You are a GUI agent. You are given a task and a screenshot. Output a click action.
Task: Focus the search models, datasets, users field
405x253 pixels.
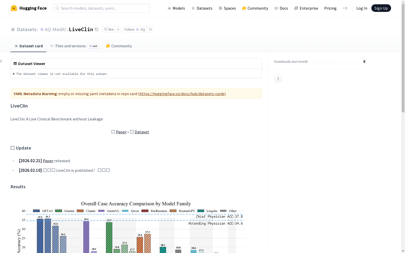pos(101,8)
